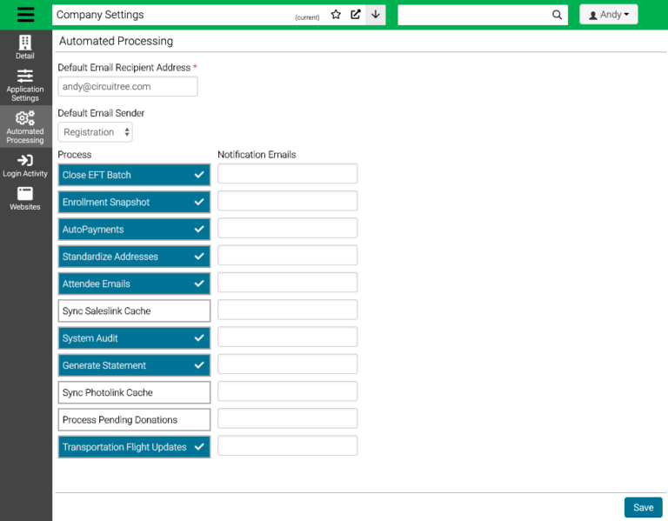Disable the Close EFT Batch process
This screenshot has height=521, width=668.
coord(134,175)
